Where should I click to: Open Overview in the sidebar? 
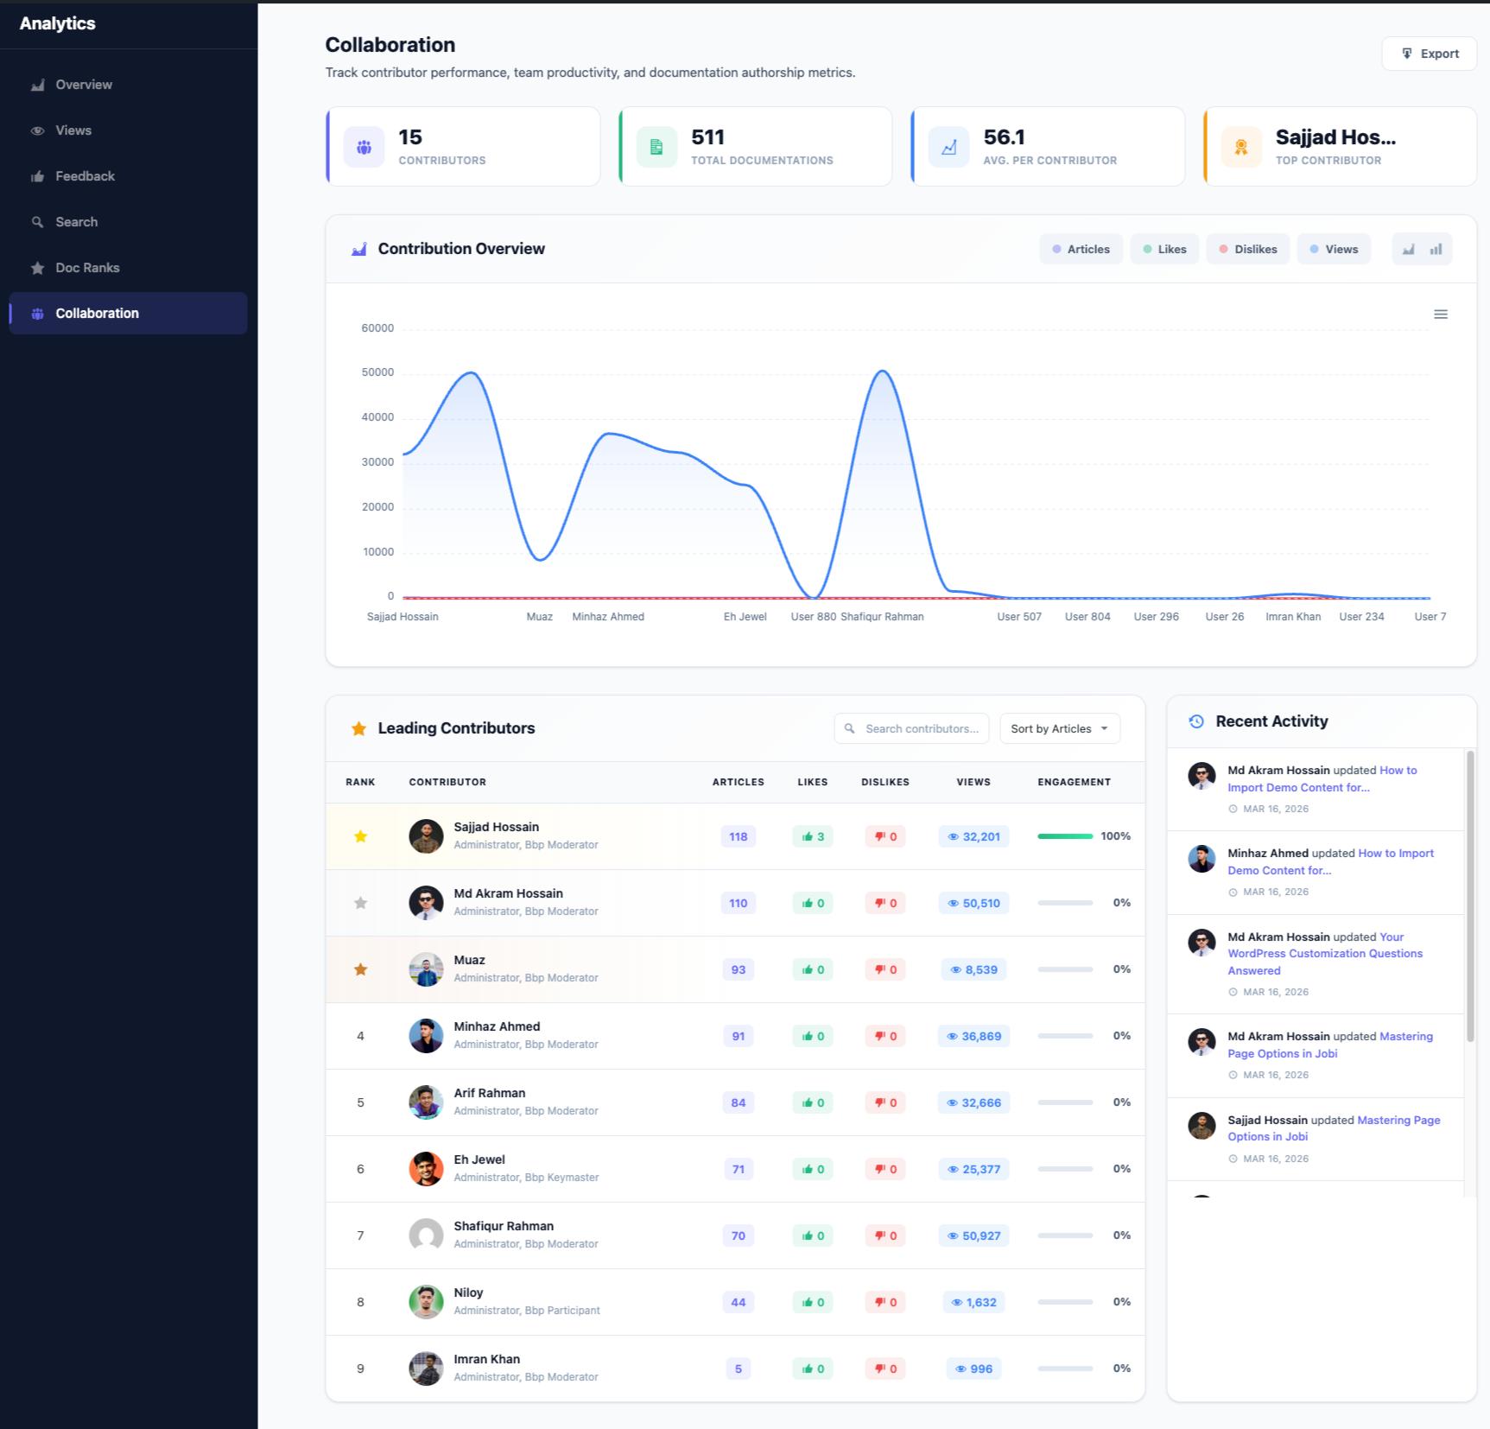coord(84,85)
